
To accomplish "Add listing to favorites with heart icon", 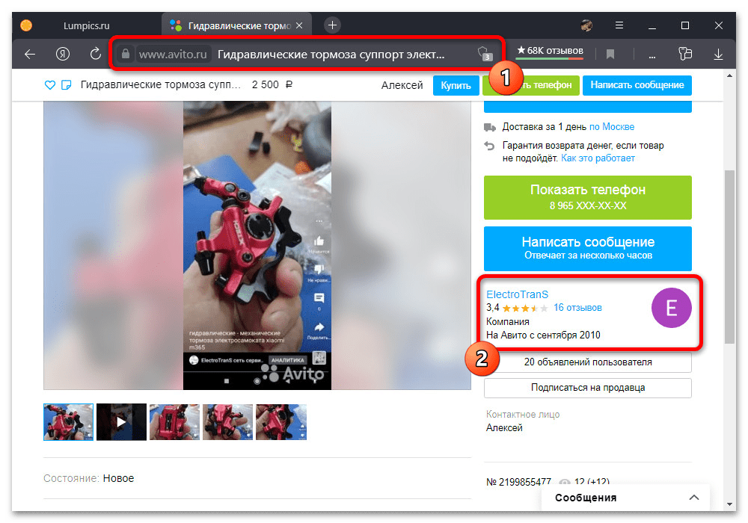I will pyautogui.click(x=50, y=85).
